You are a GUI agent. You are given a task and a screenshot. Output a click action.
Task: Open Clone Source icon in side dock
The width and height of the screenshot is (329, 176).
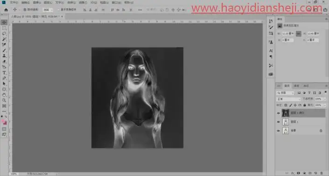(x=271, y=42)
